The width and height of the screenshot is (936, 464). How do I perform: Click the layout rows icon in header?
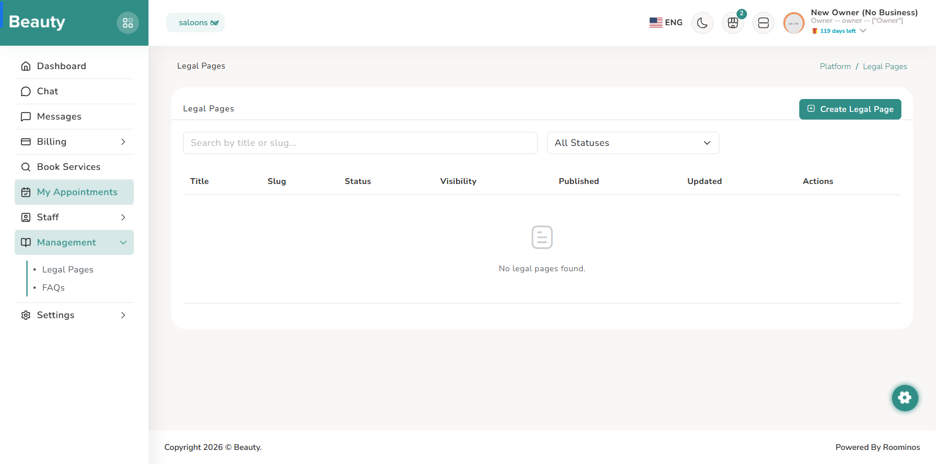763,23
